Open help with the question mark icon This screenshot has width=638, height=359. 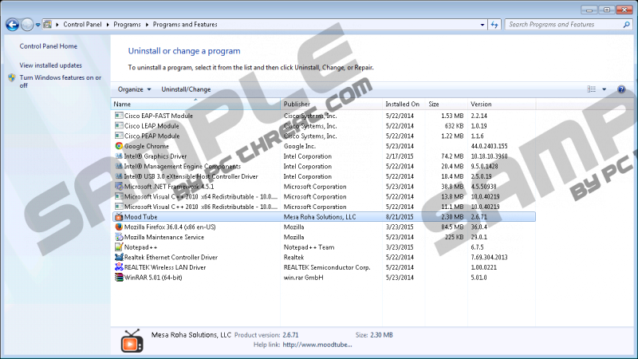[621, 89]
